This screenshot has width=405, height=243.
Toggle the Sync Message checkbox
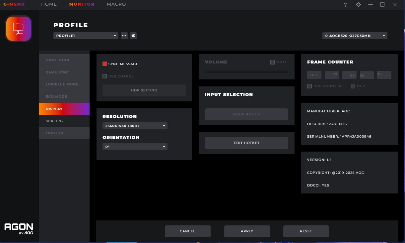tap(104, 64)
